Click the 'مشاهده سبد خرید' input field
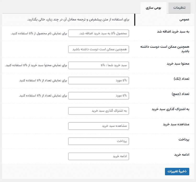This screenshot has height=182, width=196. pyautogui.click(x=99, y=126)
